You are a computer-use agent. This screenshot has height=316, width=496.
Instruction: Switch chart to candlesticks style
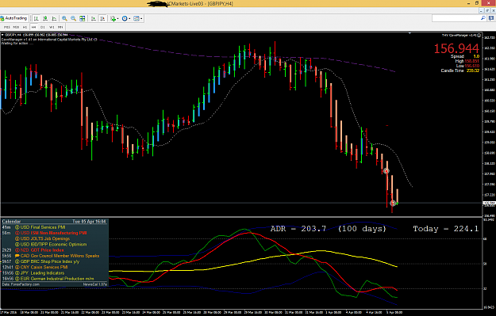[45, 19]
